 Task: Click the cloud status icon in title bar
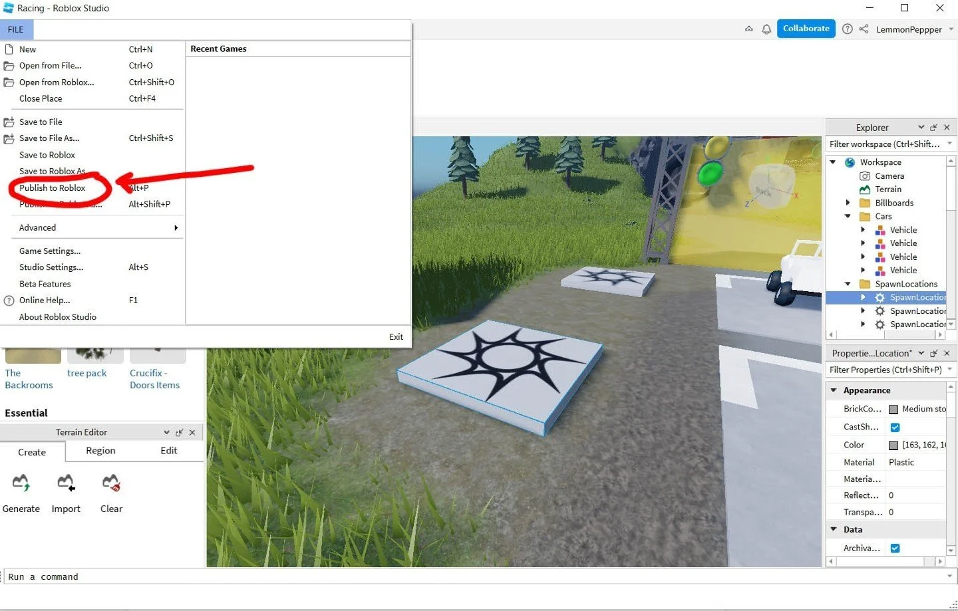coord(749,29)
